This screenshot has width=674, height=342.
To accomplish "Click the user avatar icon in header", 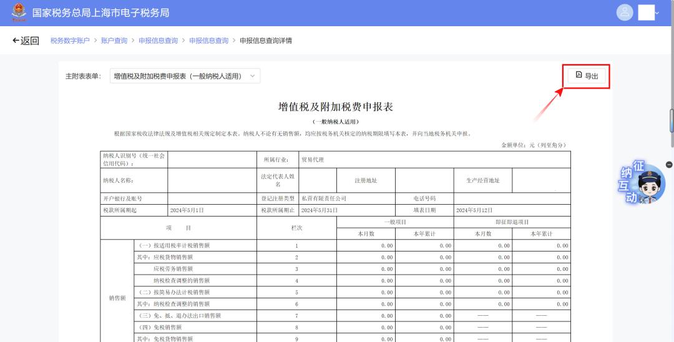I will 624,12.
